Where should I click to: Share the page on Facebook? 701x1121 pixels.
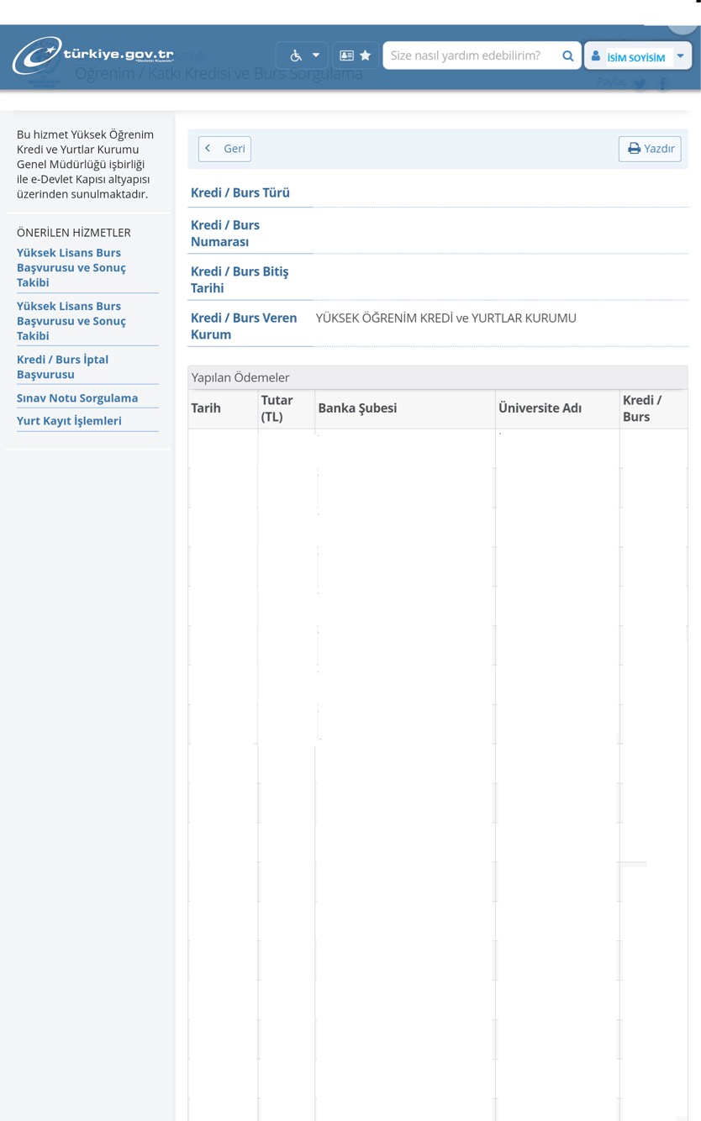[663, 83]
